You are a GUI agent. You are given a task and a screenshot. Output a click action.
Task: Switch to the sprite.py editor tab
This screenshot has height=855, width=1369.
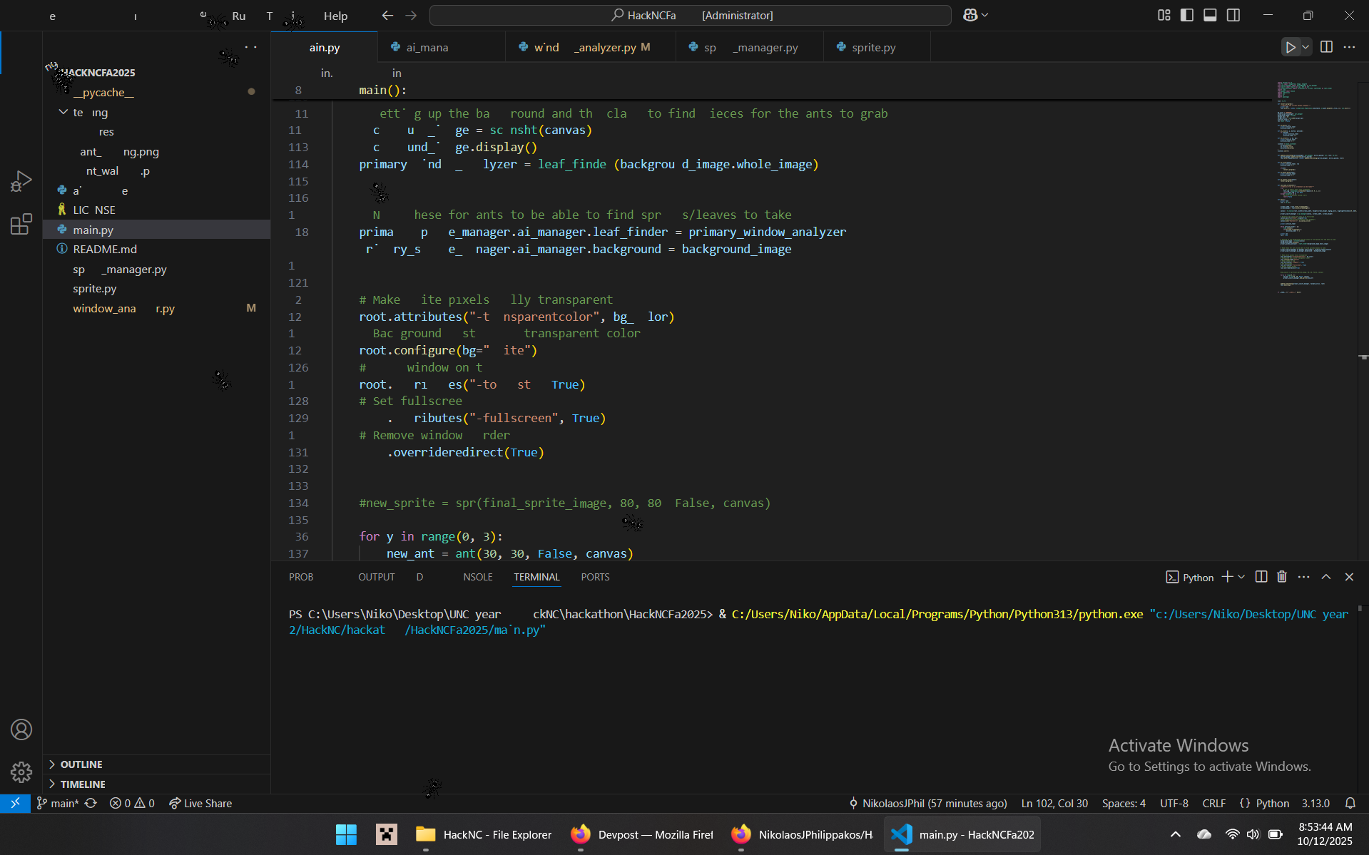point(873,47)
